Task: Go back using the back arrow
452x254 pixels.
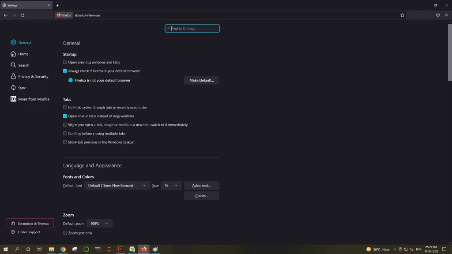Action: (x=6, y=15)
